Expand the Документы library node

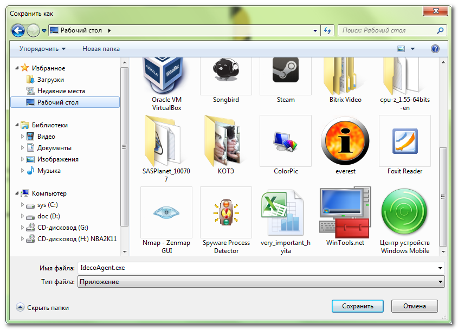pos(22,148)
